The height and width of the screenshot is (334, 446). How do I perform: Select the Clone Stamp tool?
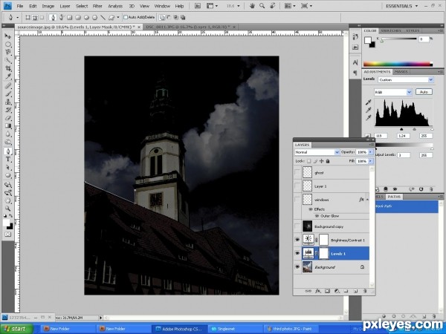tap(7, 102)
